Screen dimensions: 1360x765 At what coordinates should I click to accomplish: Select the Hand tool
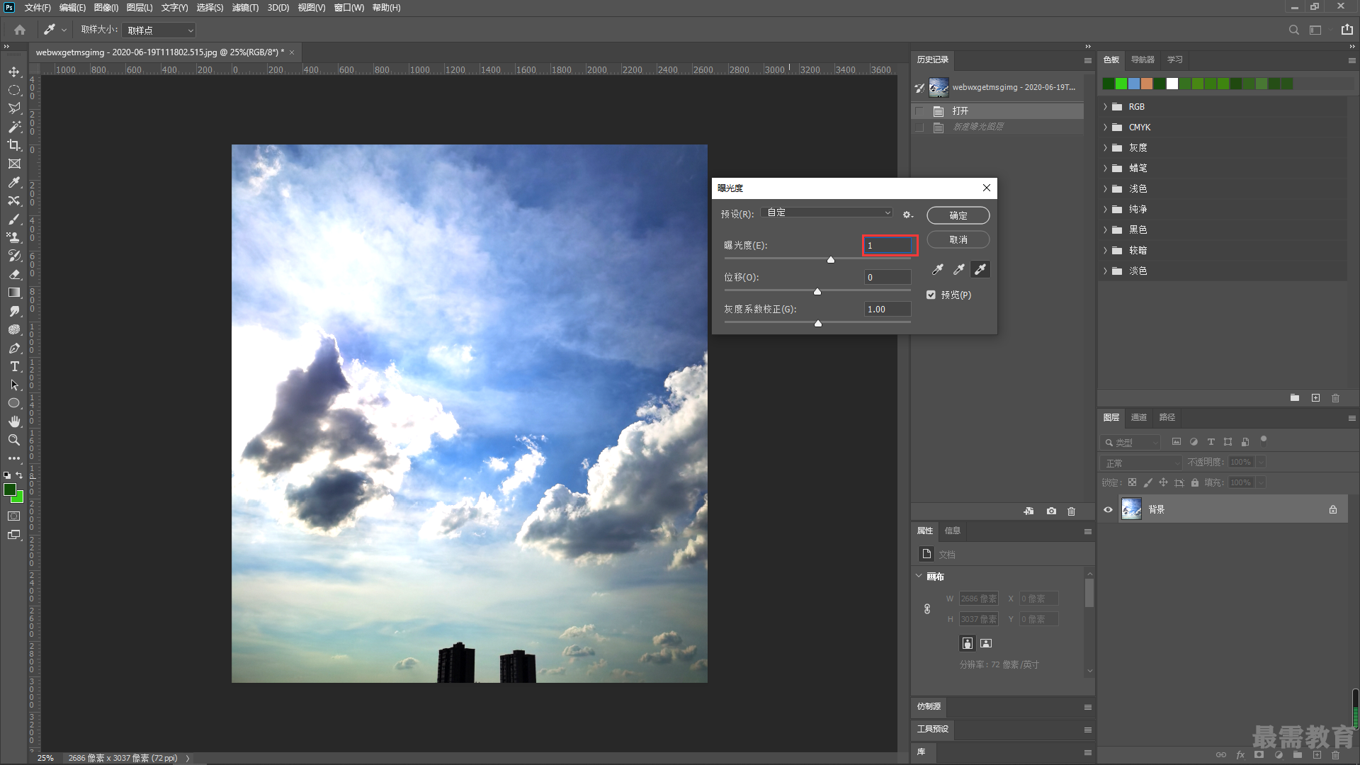[14, 421]
